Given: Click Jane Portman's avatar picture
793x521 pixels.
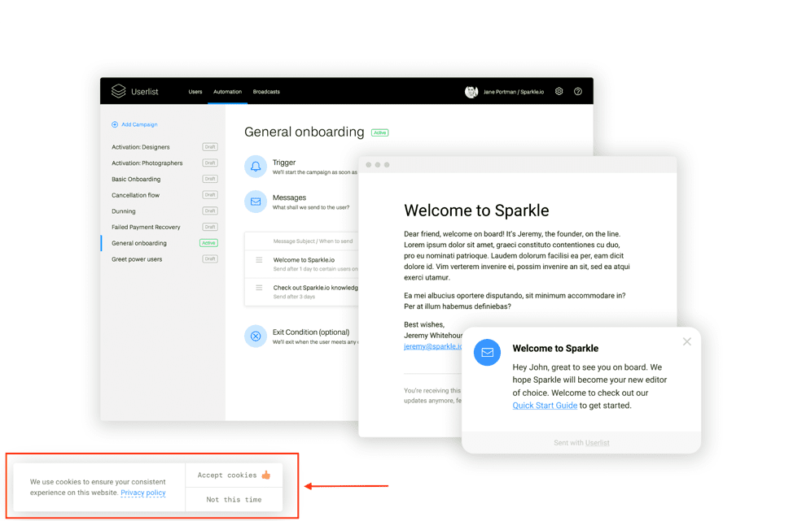Looking at the screenshot, I should pyautogui.click(x=471, y=91).
